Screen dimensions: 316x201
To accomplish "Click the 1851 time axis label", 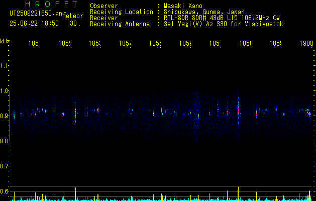I will point(34,44).
